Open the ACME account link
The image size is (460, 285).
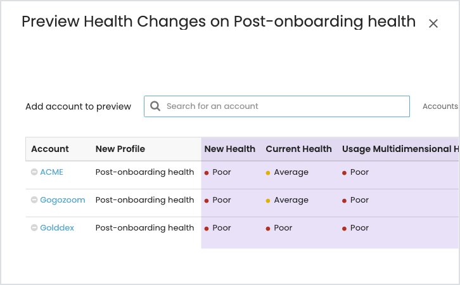click(x=51, y=172)
